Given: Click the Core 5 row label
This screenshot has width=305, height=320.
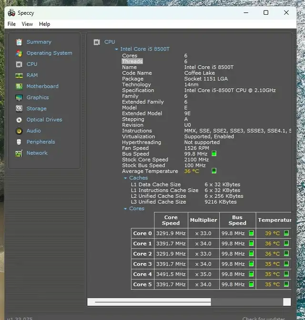Looking at the screenshot, I should click(x=142, y=284).
